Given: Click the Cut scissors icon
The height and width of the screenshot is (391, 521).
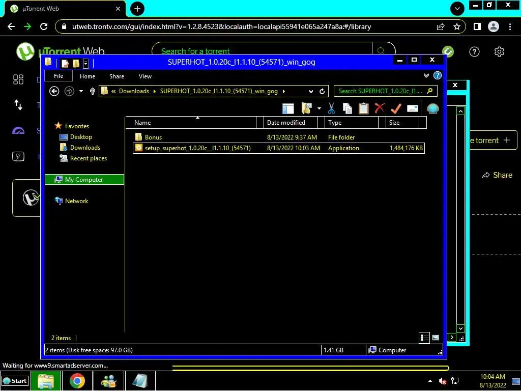Looking at the screenshot, I should click(x=331, y=108).
